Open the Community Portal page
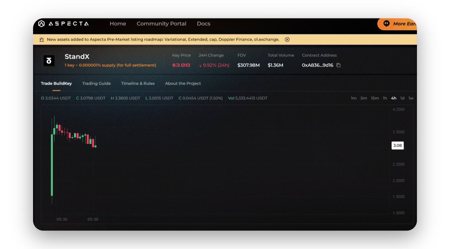The height and width of the screenshot is (249, 450). pos(161,24)
